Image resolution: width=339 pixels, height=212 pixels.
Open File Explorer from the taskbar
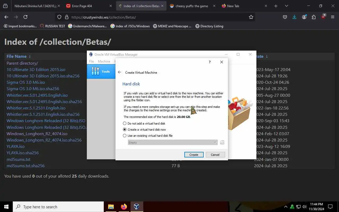pyautogui.click(x=111, y=207)
